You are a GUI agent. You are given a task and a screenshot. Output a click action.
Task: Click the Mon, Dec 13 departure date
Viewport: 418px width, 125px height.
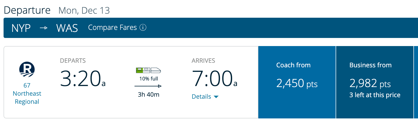84,10
